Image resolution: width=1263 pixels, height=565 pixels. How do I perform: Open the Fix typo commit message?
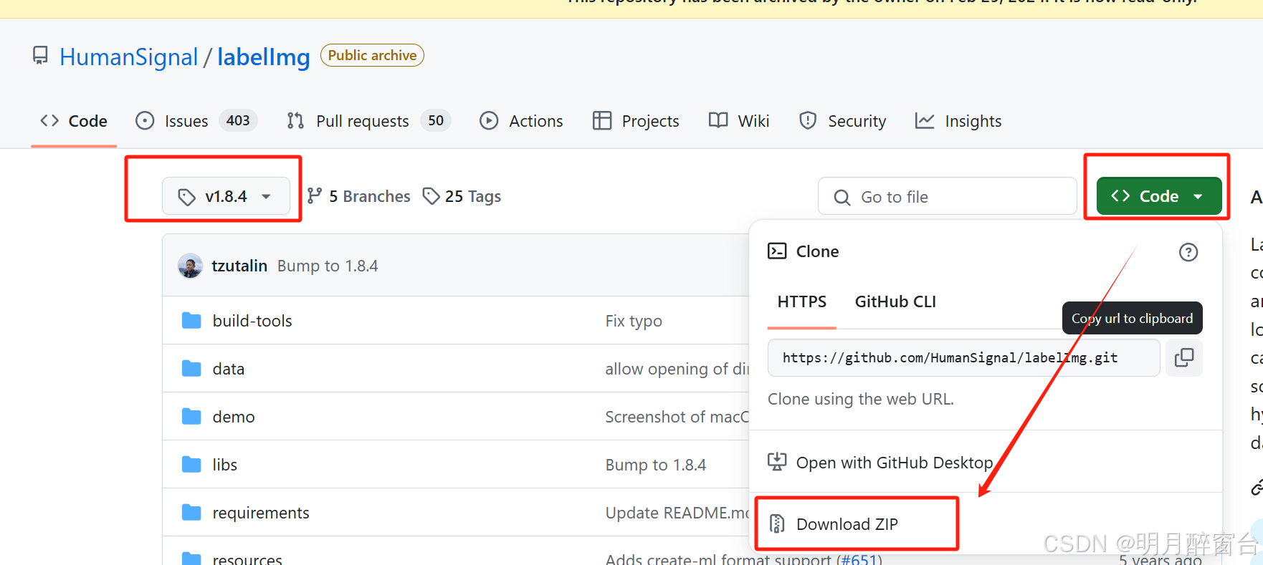(x=634, y=321)
